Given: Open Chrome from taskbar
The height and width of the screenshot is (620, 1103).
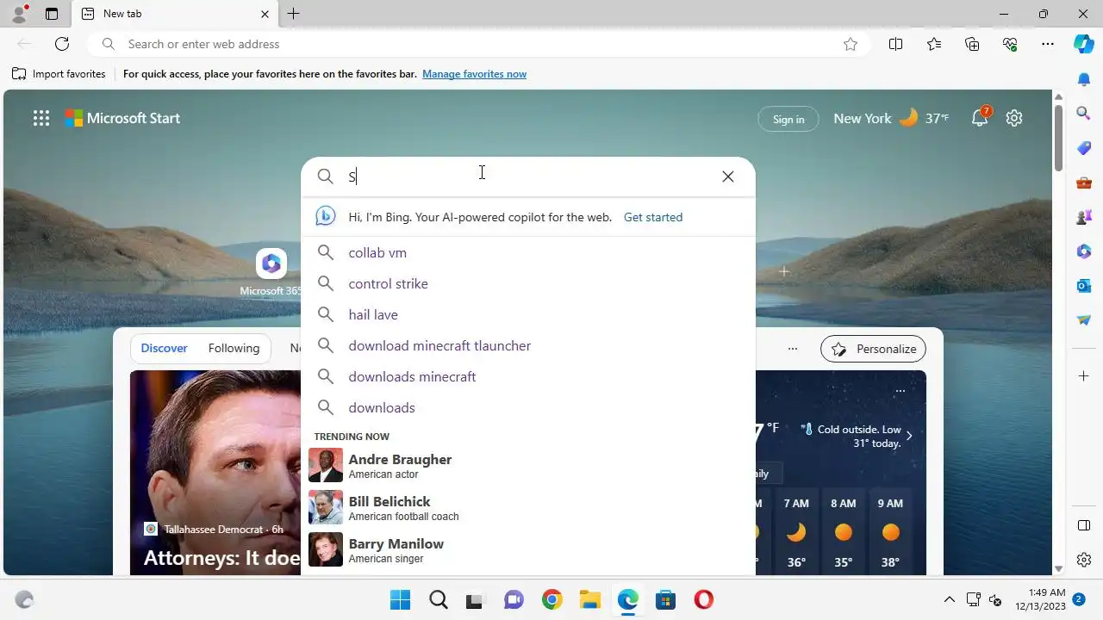Looking at the screenshot, I should (552, 599).
